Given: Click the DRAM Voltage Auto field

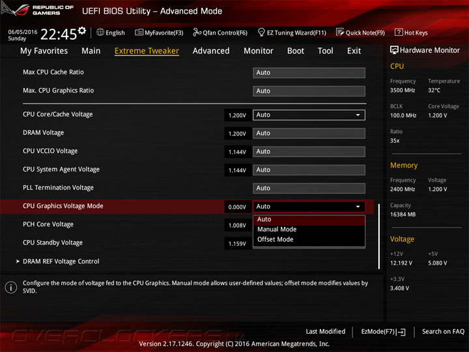Looking at the screenshot, I should (x=309, y=133).
